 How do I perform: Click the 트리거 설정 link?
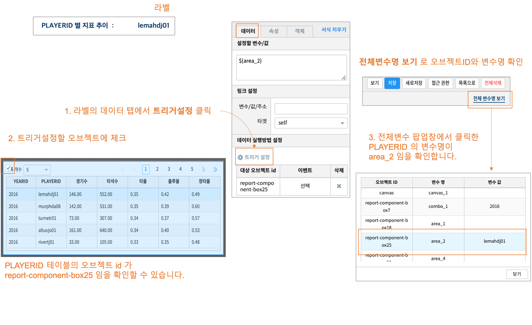[x=254, y=157]
